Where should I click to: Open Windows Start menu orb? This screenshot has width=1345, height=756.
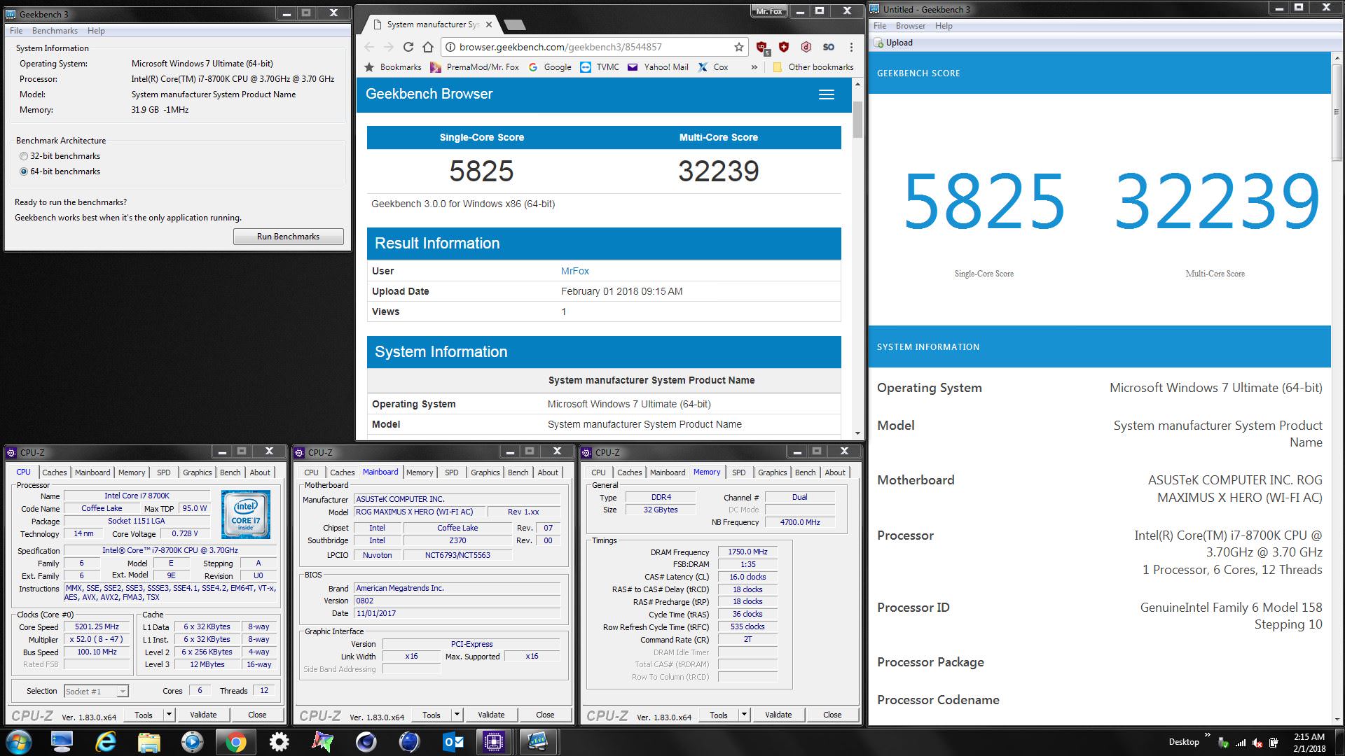(19, 741)
